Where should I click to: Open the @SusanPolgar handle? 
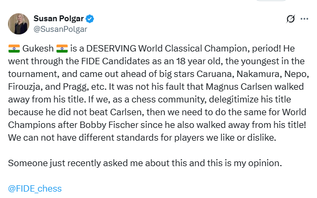60,29
